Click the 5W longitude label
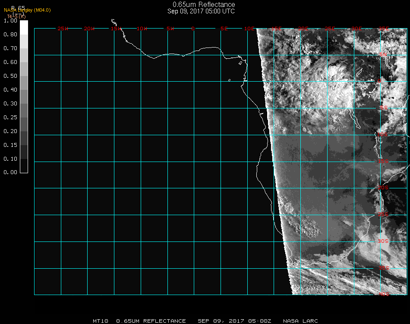Screen dimensions: 410x324 point(170,29)
